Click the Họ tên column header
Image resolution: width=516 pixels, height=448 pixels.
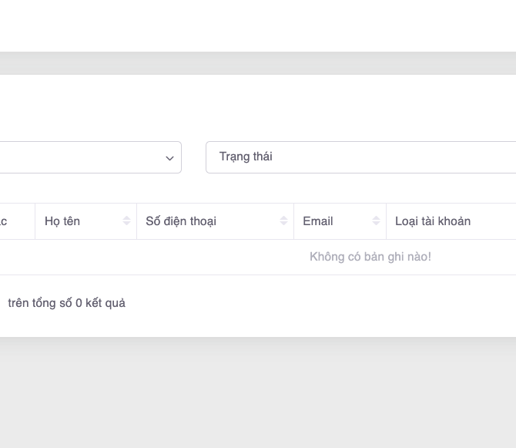pos(62,221)
